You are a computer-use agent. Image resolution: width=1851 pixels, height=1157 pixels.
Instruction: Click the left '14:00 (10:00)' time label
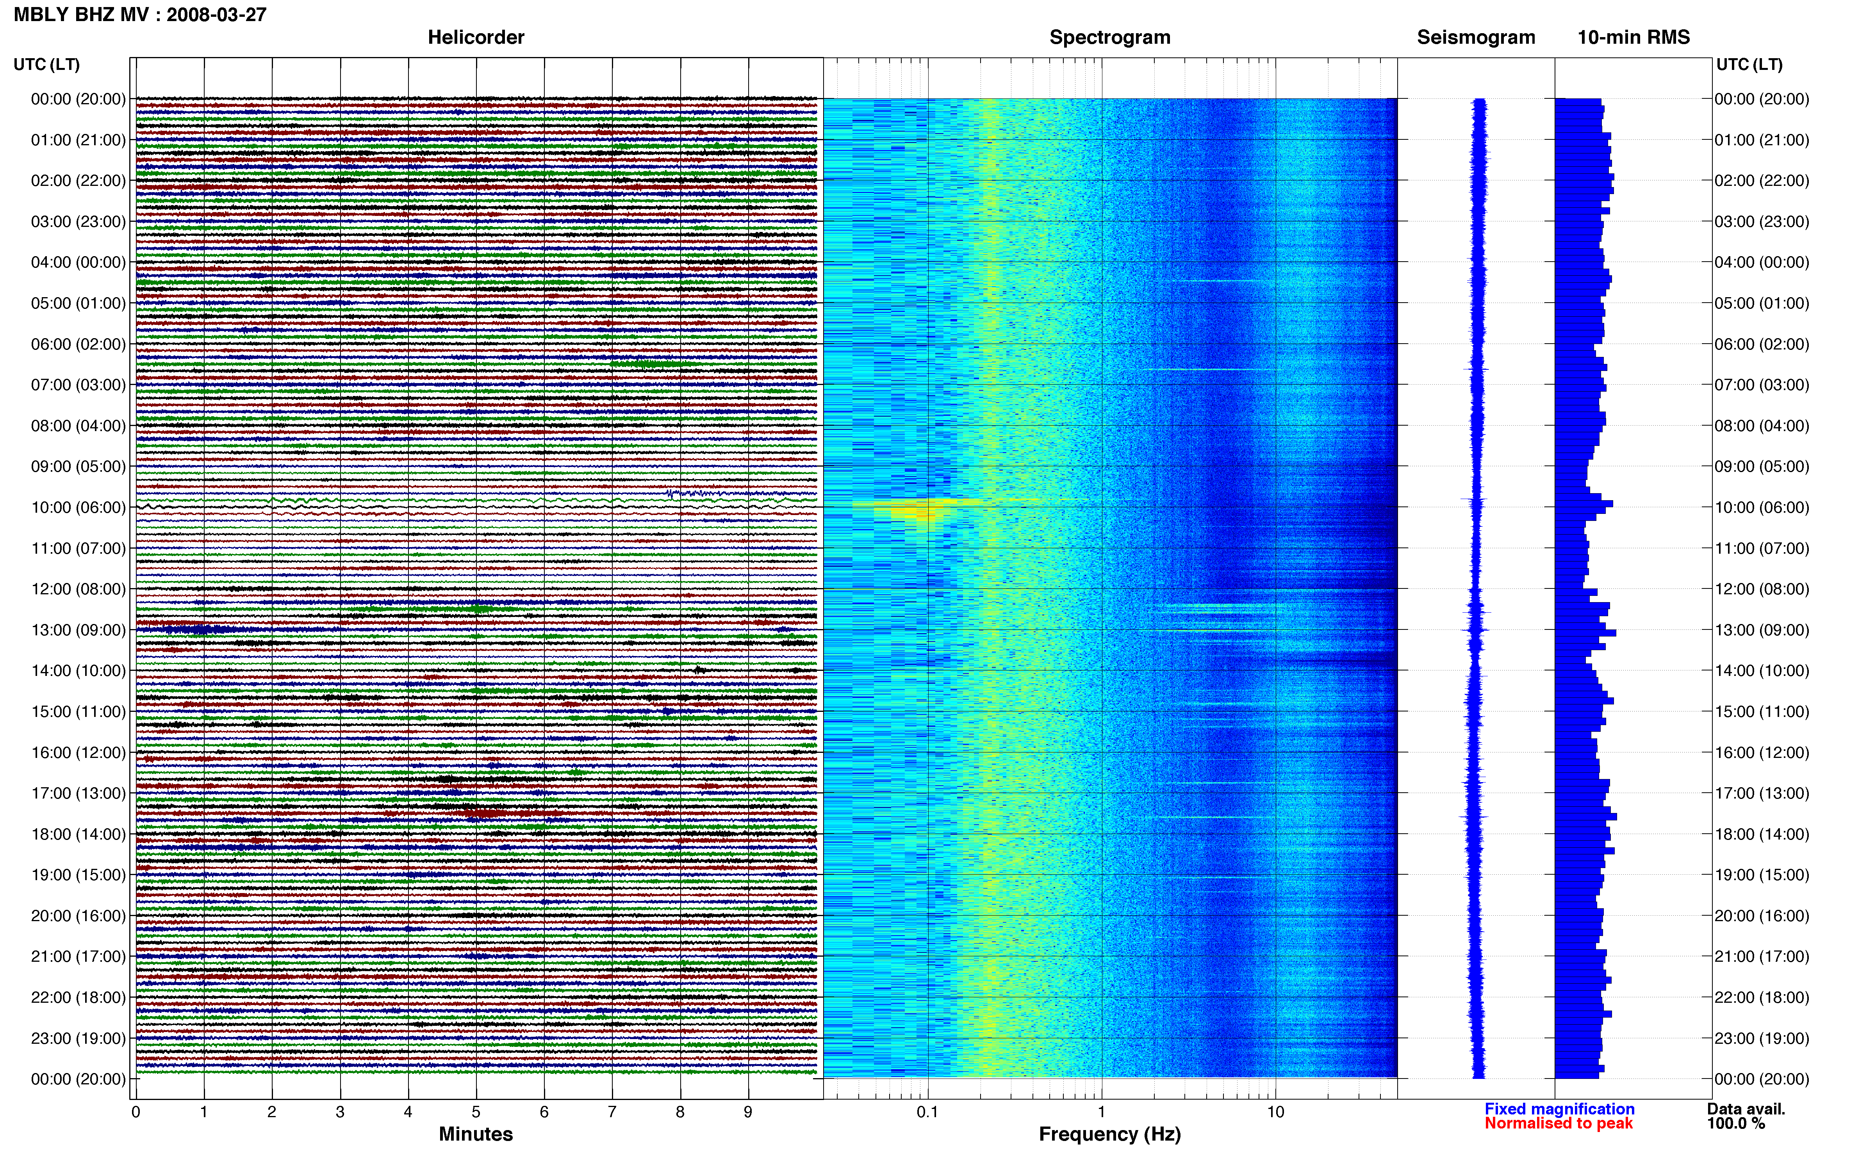(78, 671)
